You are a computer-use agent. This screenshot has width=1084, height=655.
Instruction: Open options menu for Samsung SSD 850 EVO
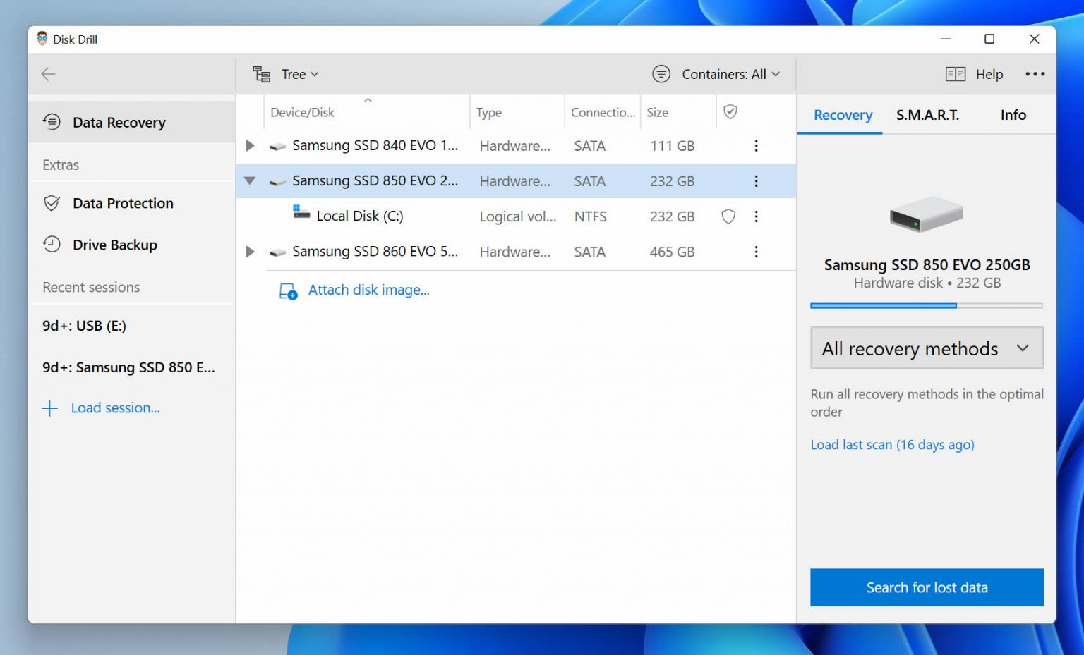756,181
